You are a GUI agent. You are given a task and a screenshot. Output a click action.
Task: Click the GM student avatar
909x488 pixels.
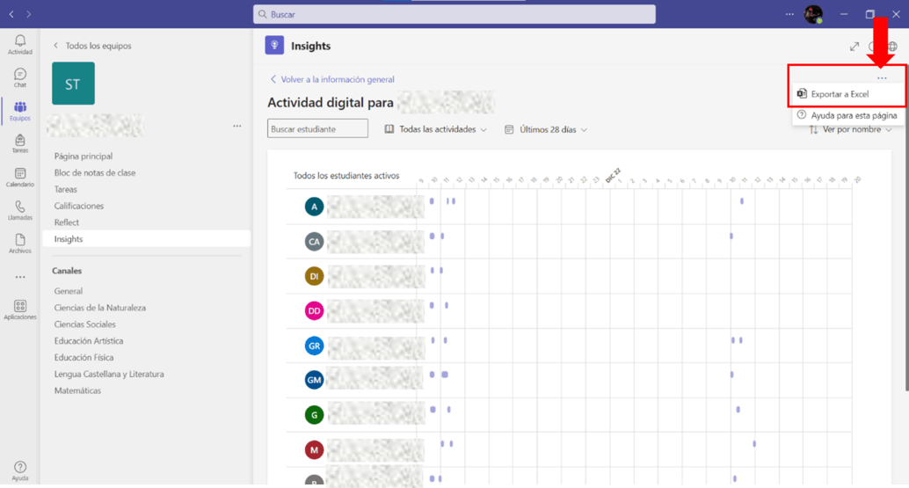pos(314,380)
